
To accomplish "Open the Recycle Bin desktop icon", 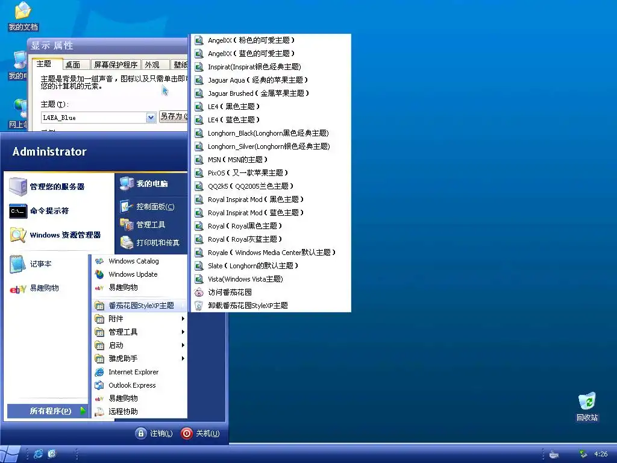I will pyautogui.click(x=587, y=406).
